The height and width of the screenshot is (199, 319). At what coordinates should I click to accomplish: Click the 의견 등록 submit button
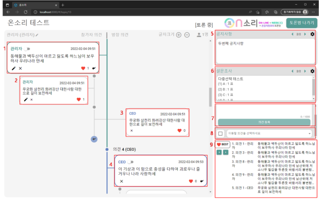pyautogui.click(x=264, y=123)
